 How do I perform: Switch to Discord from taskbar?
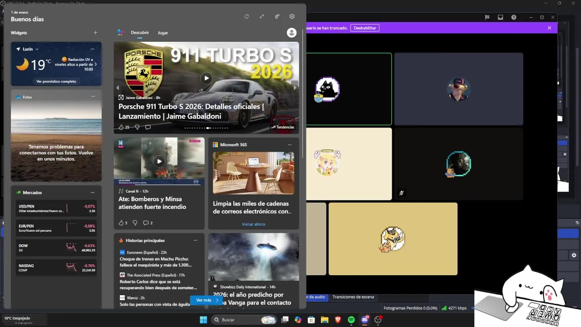point(364,320)
